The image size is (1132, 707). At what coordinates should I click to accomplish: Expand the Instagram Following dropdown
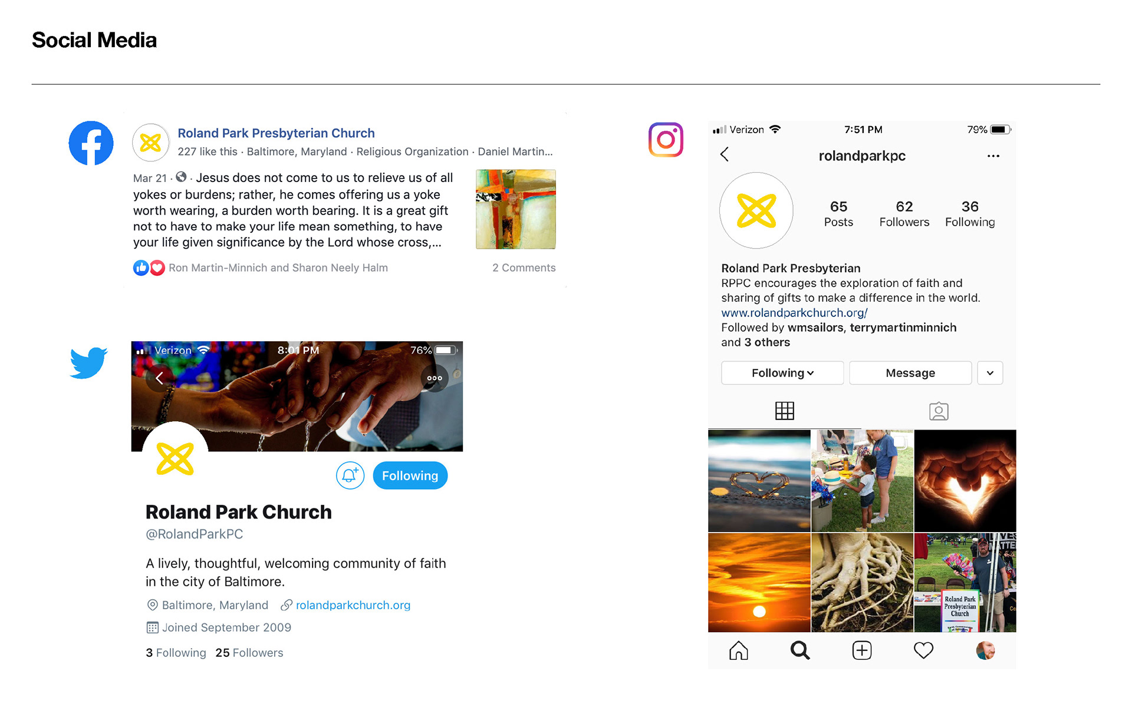782,373
